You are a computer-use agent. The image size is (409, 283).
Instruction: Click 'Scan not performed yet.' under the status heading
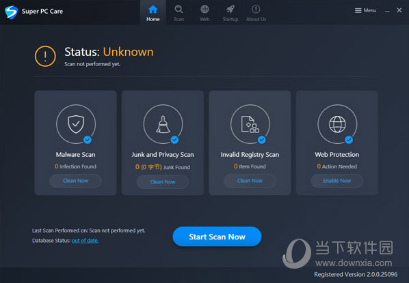92,64
